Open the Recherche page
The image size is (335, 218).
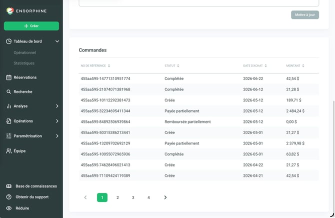point(23,91)
